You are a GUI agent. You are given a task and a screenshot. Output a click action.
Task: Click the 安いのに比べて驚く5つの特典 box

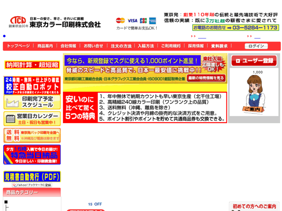[x=145, y=107]
